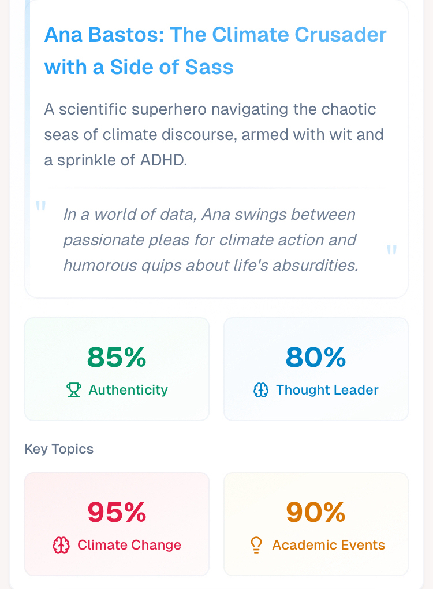Open the Ana Bastos Climate Crusader heading
The image size is (433, 589).
pos(215,51)
